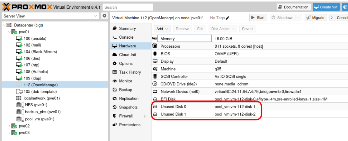Select 112 (OpenManage) in the tree
The width and height of the screenshot is (348, 141).
(55, 85)
